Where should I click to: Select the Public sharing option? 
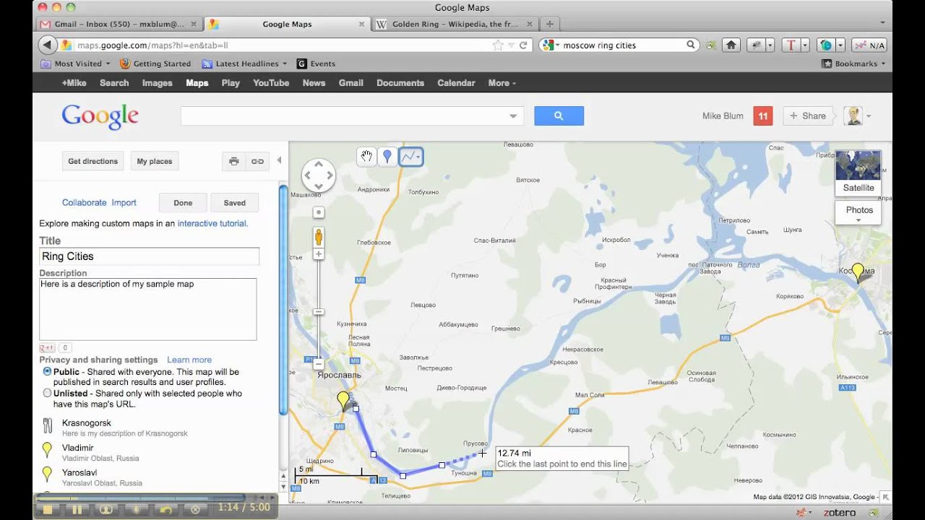pos(47,371)
